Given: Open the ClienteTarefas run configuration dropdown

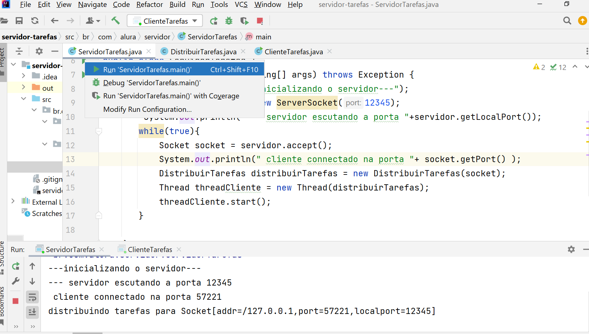Looking at the screenshot, I should point(165,21).
